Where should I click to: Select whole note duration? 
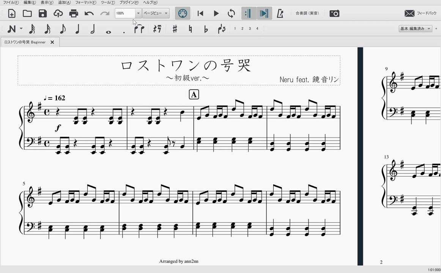[x=108, y=32]
